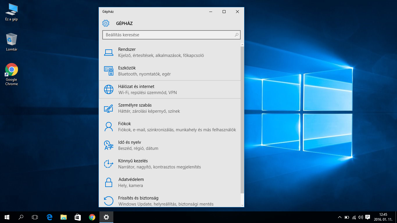Click the Frissítés és biztonság icon
This screenshot has width=397, height=223.
click(x=108, y=201)
